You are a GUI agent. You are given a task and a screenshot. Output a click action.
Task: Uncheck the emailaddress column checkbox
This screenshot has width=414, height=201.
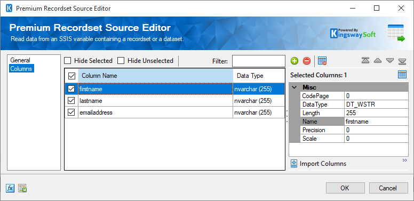71,112
